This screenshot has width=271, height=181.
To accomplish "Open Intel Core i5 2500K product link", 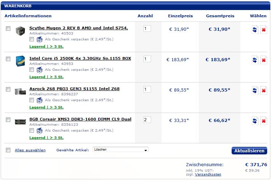I will click(x=80, y=58).
